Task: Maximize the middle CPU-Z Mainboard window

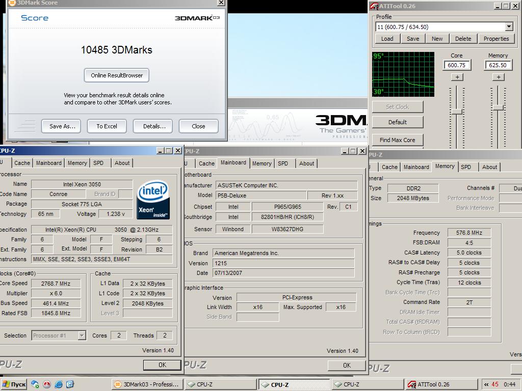Action: click(x=354, y=151)
